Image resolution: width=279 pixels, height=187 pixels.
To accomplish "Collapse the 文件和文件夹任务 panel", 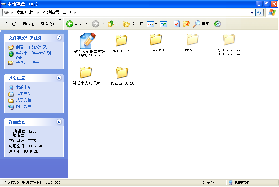I will tap(59, 38).
